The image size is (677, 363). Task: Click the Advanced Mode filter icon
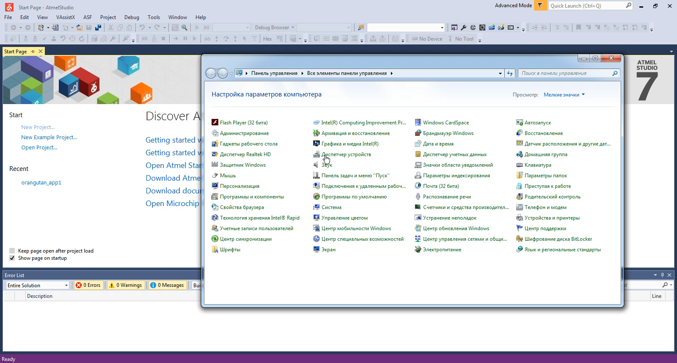(540, 5)
